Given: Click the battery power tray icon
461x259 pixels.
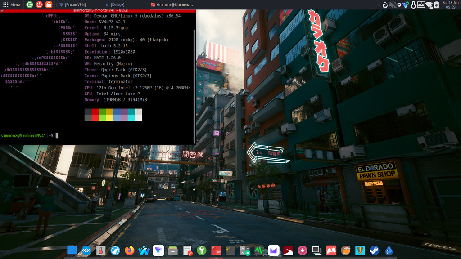Looking at the screenshot, I should [x=436, y=5].
